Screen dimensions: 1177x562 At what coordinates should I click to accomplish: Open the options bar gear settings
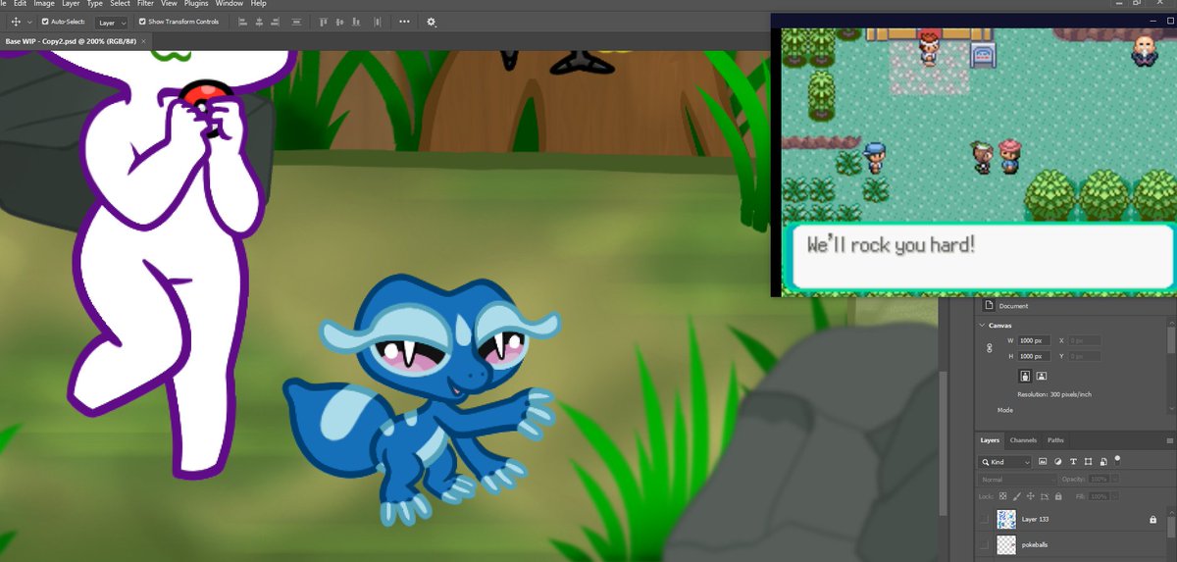[x=431, y=21]
